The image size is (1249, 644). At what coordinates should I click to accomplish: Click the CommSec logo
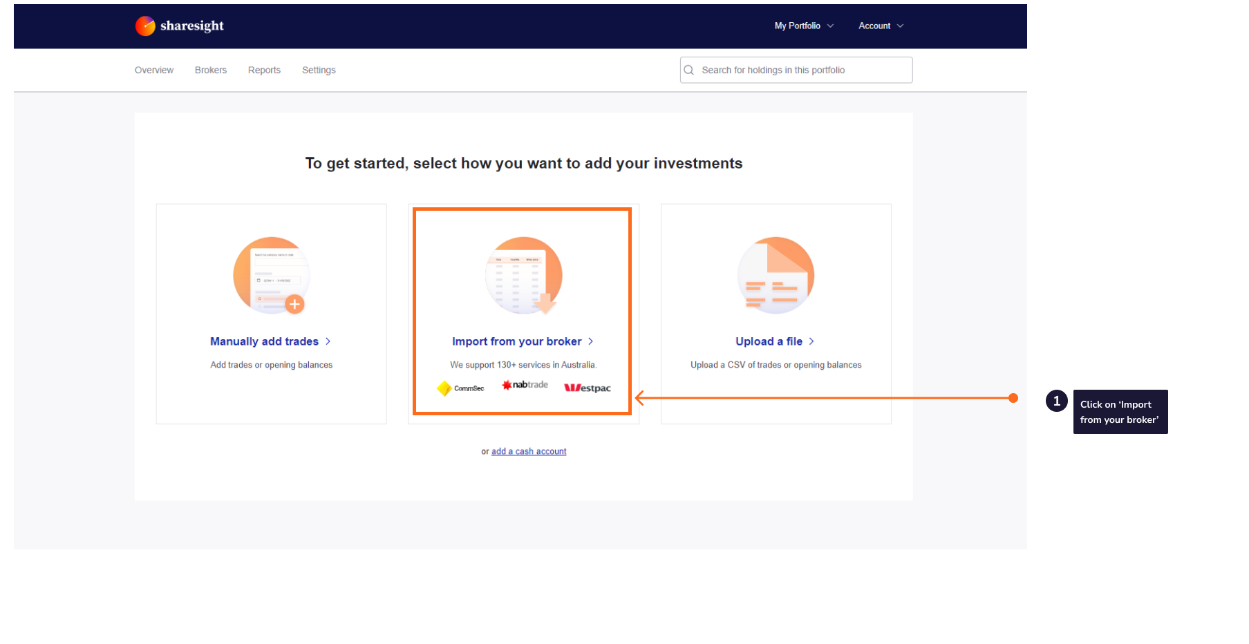[x=461, y=388]
